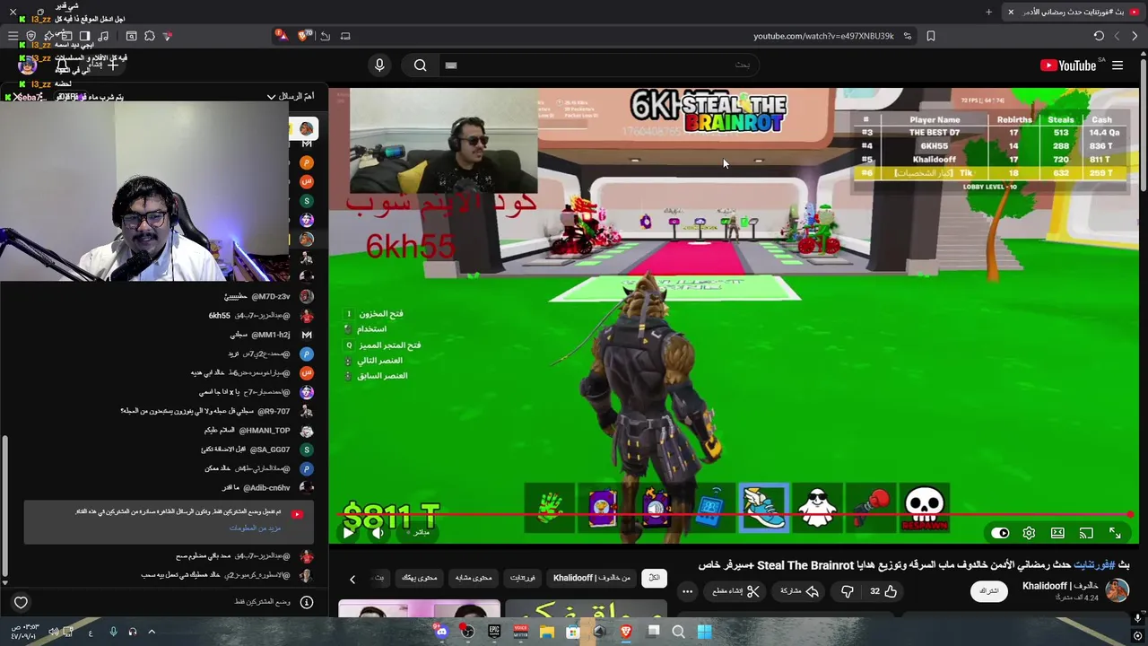
Task: Open Windows taskbar search
Action: click(x=678, y=632)
